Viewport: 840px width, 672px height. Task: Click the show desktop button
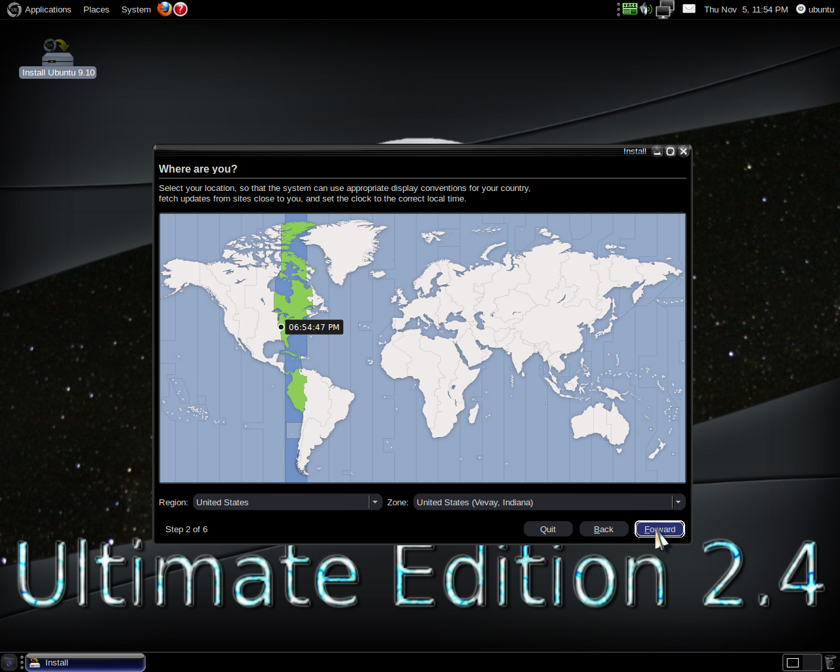point(9,662)
